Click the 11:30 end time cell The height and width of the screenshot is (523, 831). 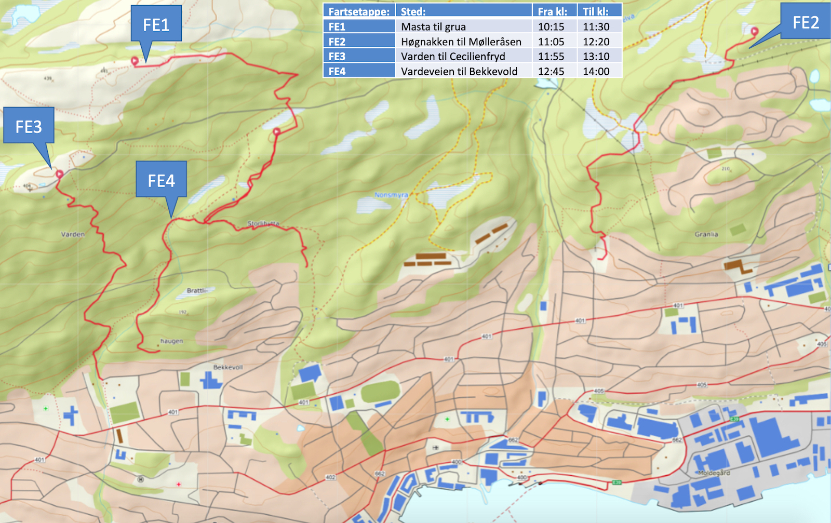pos(599,26)
